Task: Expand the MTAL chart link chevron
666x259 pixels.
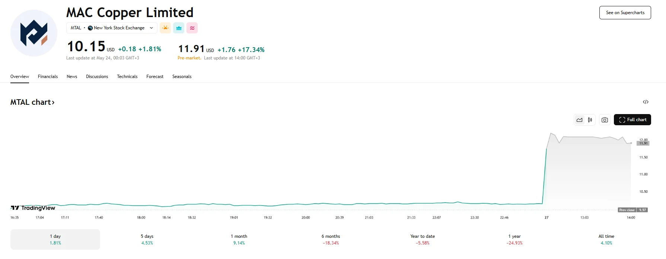Action: (53, 102)
